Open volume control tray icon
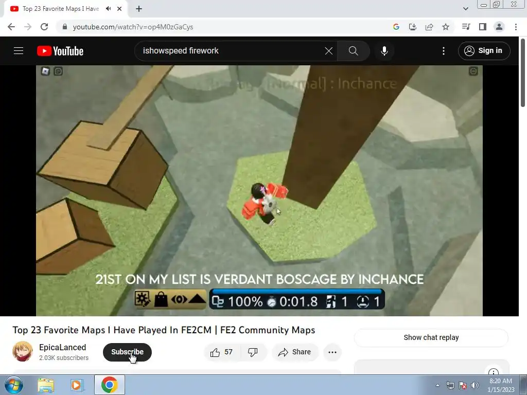Screen dimensions: 527x395 pos(475,385)
